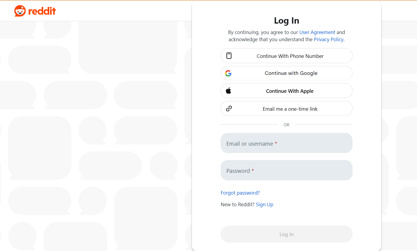This screenshot has width=417, height=251.
Task: Request the Email me a one-time link option
Action: coord(290,109)
